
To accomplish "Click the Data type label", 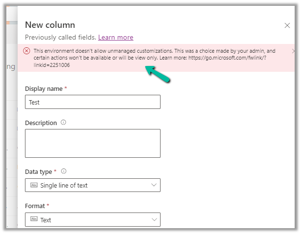I will 39,171.
